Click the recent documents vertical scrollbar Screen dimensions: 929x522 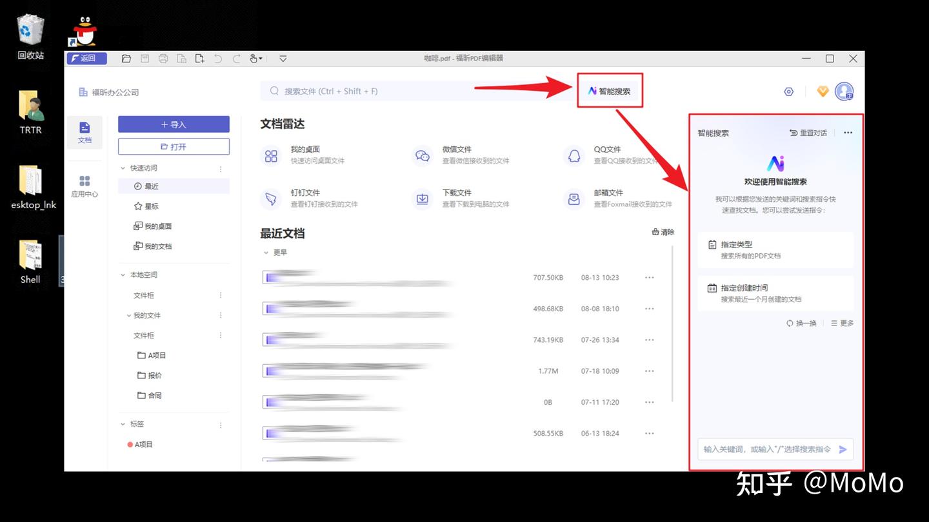pos(672,322)
